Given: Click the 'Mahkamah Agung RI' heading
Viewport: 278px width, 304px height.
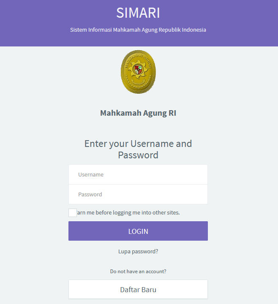Looking at the screenshot, I should (138, 113).
